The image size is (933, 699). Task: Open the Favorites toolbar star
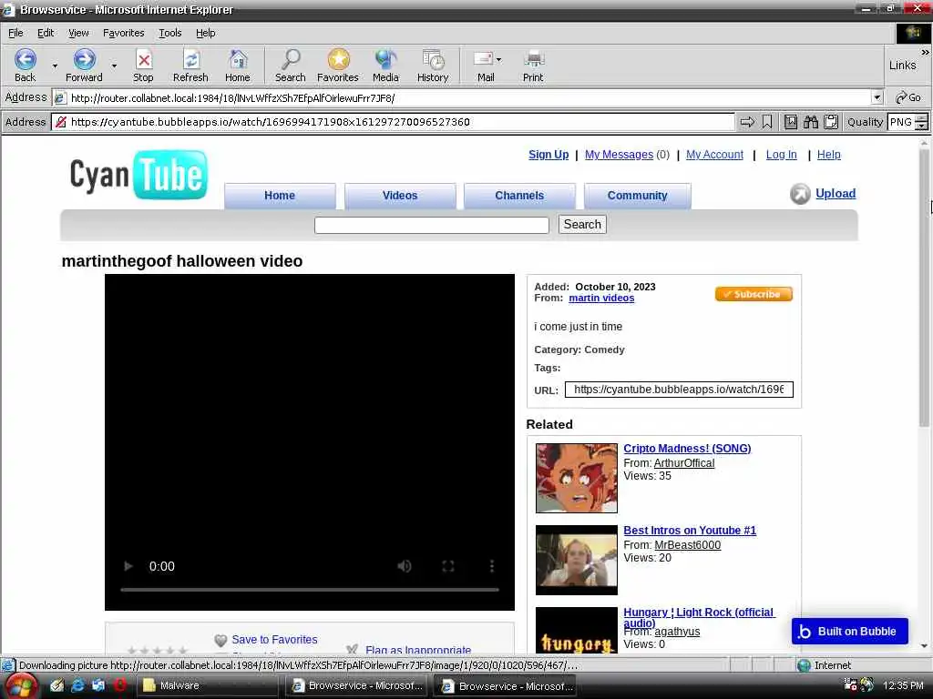point(338,66)
